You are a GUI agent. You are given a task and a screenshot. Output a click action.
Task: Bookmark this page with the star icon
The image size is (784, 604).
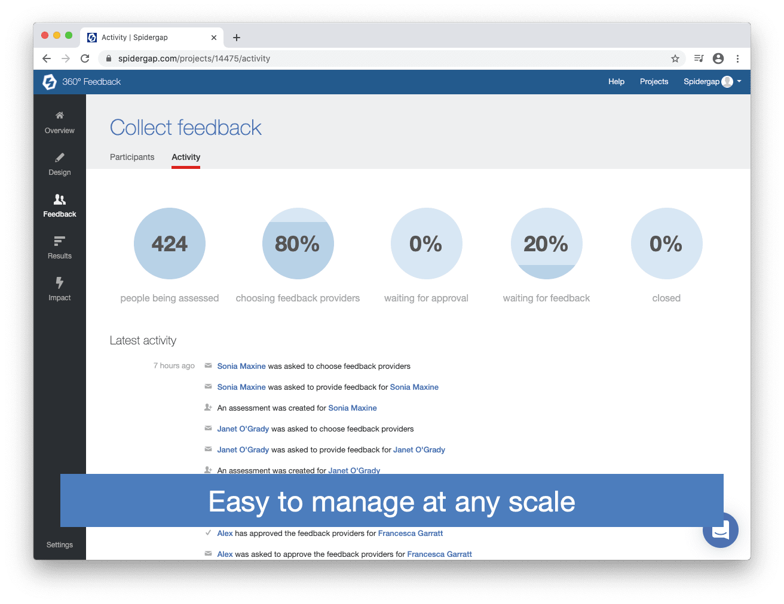coord(675,58)
